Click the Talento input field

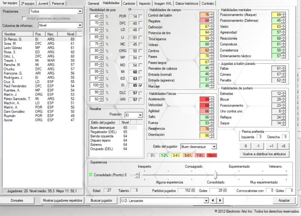pos(135,190)
